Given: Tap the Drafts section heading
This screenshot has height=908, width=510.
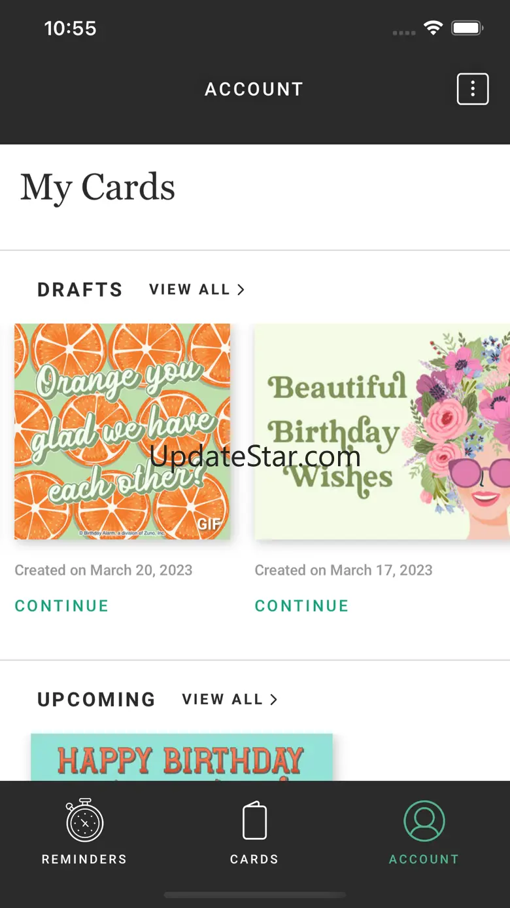Looking at the screenshot, I should click(80, 289).
